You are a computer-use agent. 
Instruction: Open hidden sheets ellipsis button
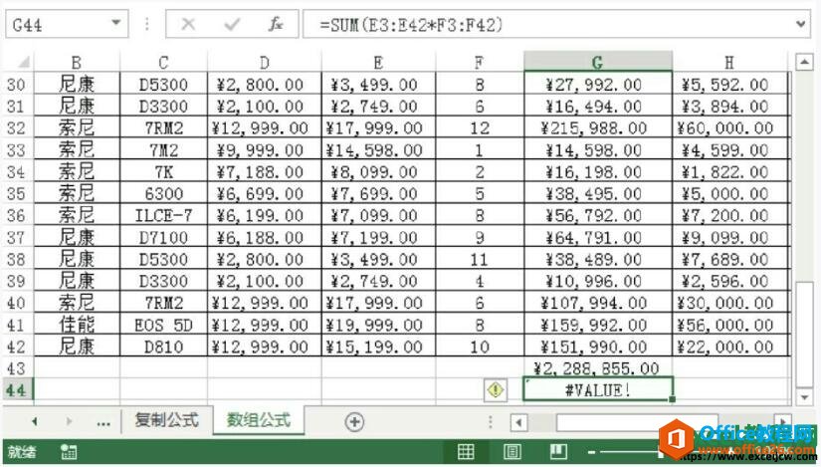click(103, 422)
